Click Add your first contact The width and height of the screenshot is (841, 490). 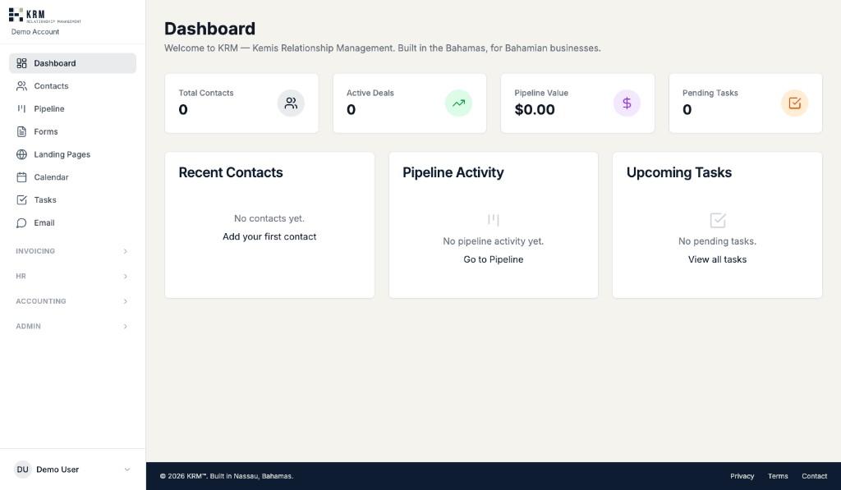coord(269,236)
